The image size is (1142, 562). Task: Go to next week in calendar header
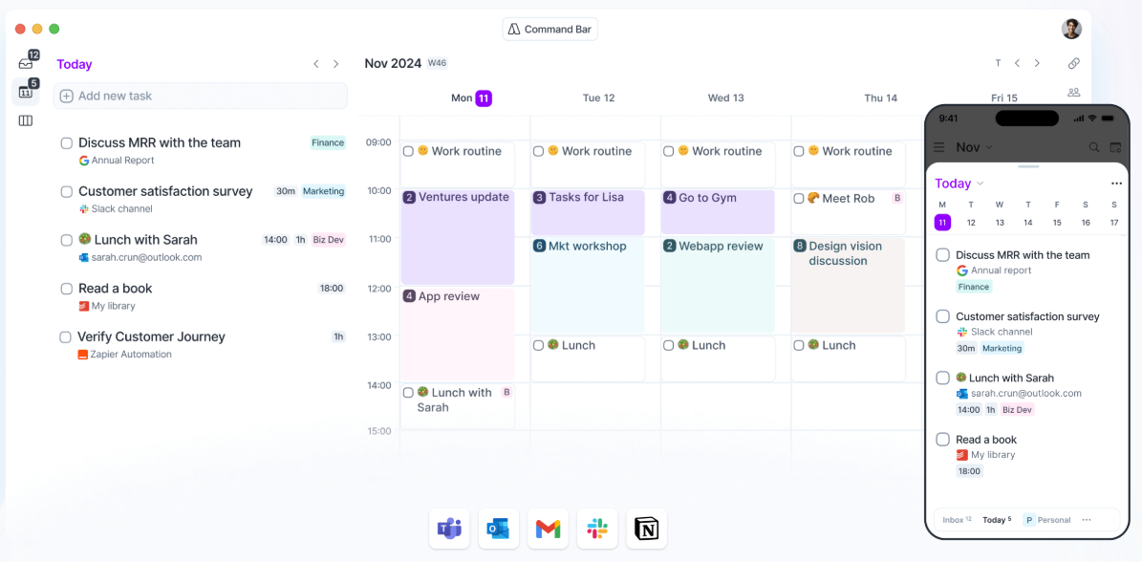pyautogui.click(x=1037, y=63)
